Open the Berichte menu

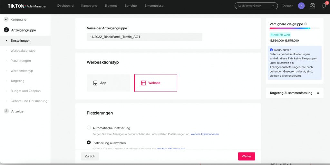[x=131, y=6]
